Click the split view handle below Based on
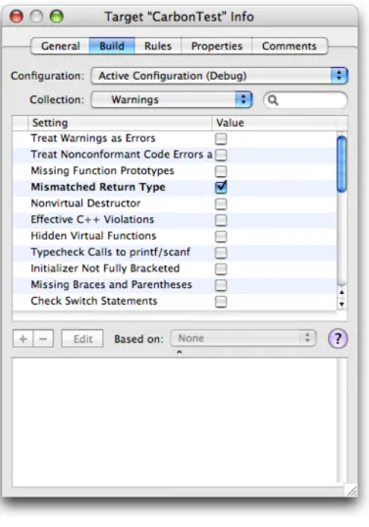Viewport: 369px width, 527px height. click(180, 352)
